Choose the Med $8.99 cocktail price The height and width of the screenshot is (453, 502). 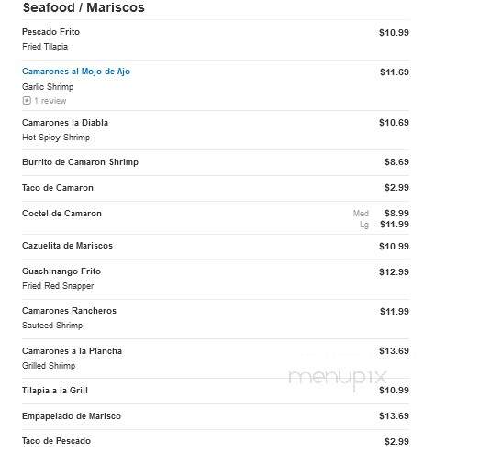[x=381, y=214]
